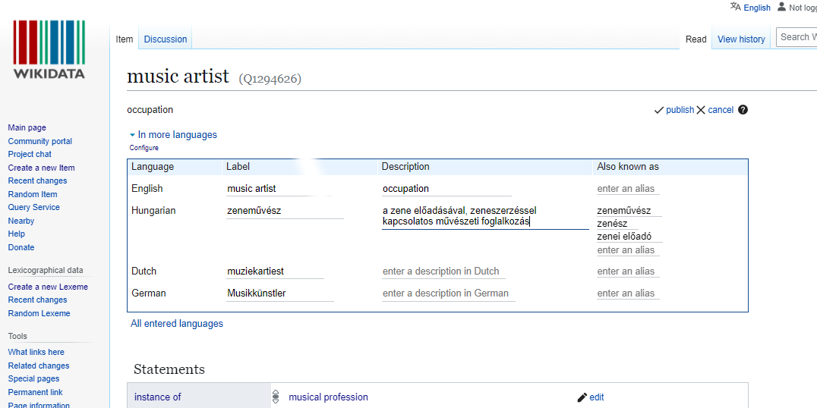Click the rank indicator icon beside musical profession
Viewport: 817px width, 408px height.
276,397
